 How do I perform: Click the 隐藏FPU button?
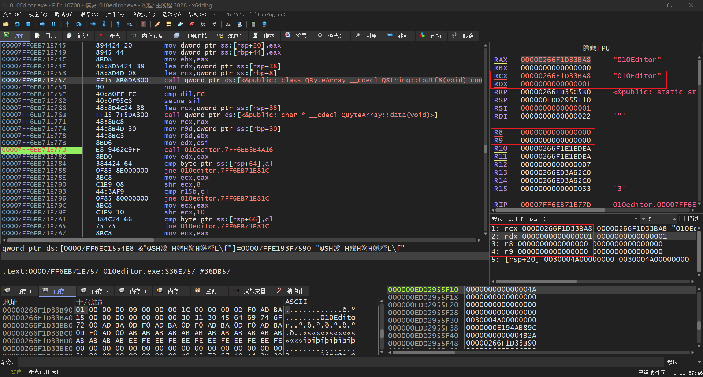click(x=596, y=48)
